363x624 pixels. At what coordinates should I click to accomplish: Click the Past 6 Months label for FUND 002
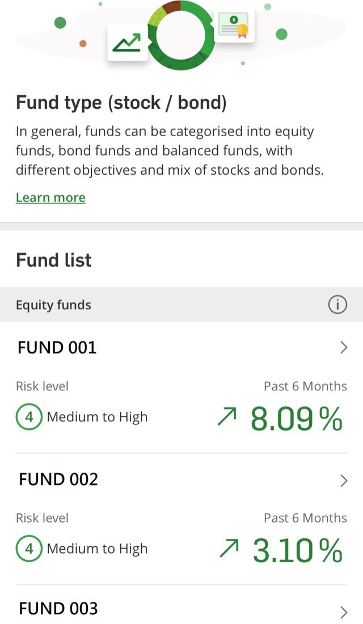(x=306, y=517)
